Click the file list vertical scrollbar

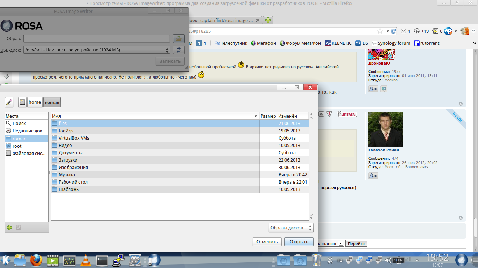click(311, 167)
